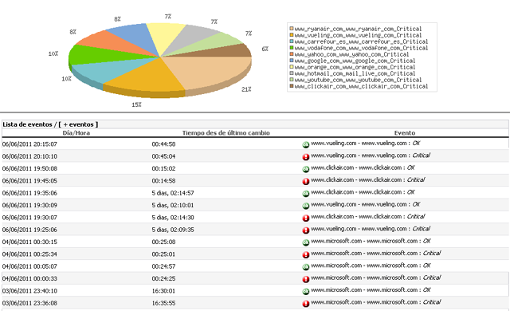
Task: Click the carrefour legend color swatch
Action: (x=292, y=41)
